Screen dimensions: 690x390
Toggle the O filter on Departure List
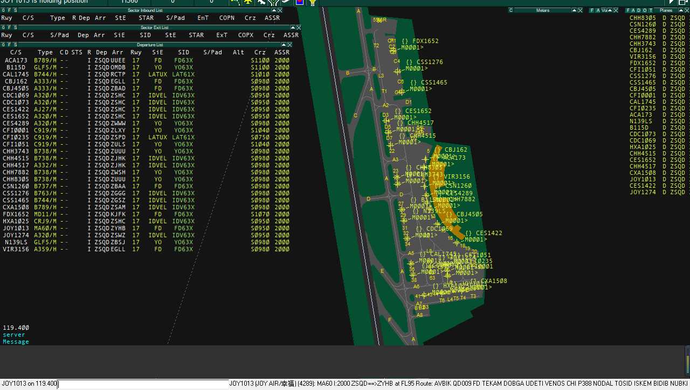pos(3,45)
